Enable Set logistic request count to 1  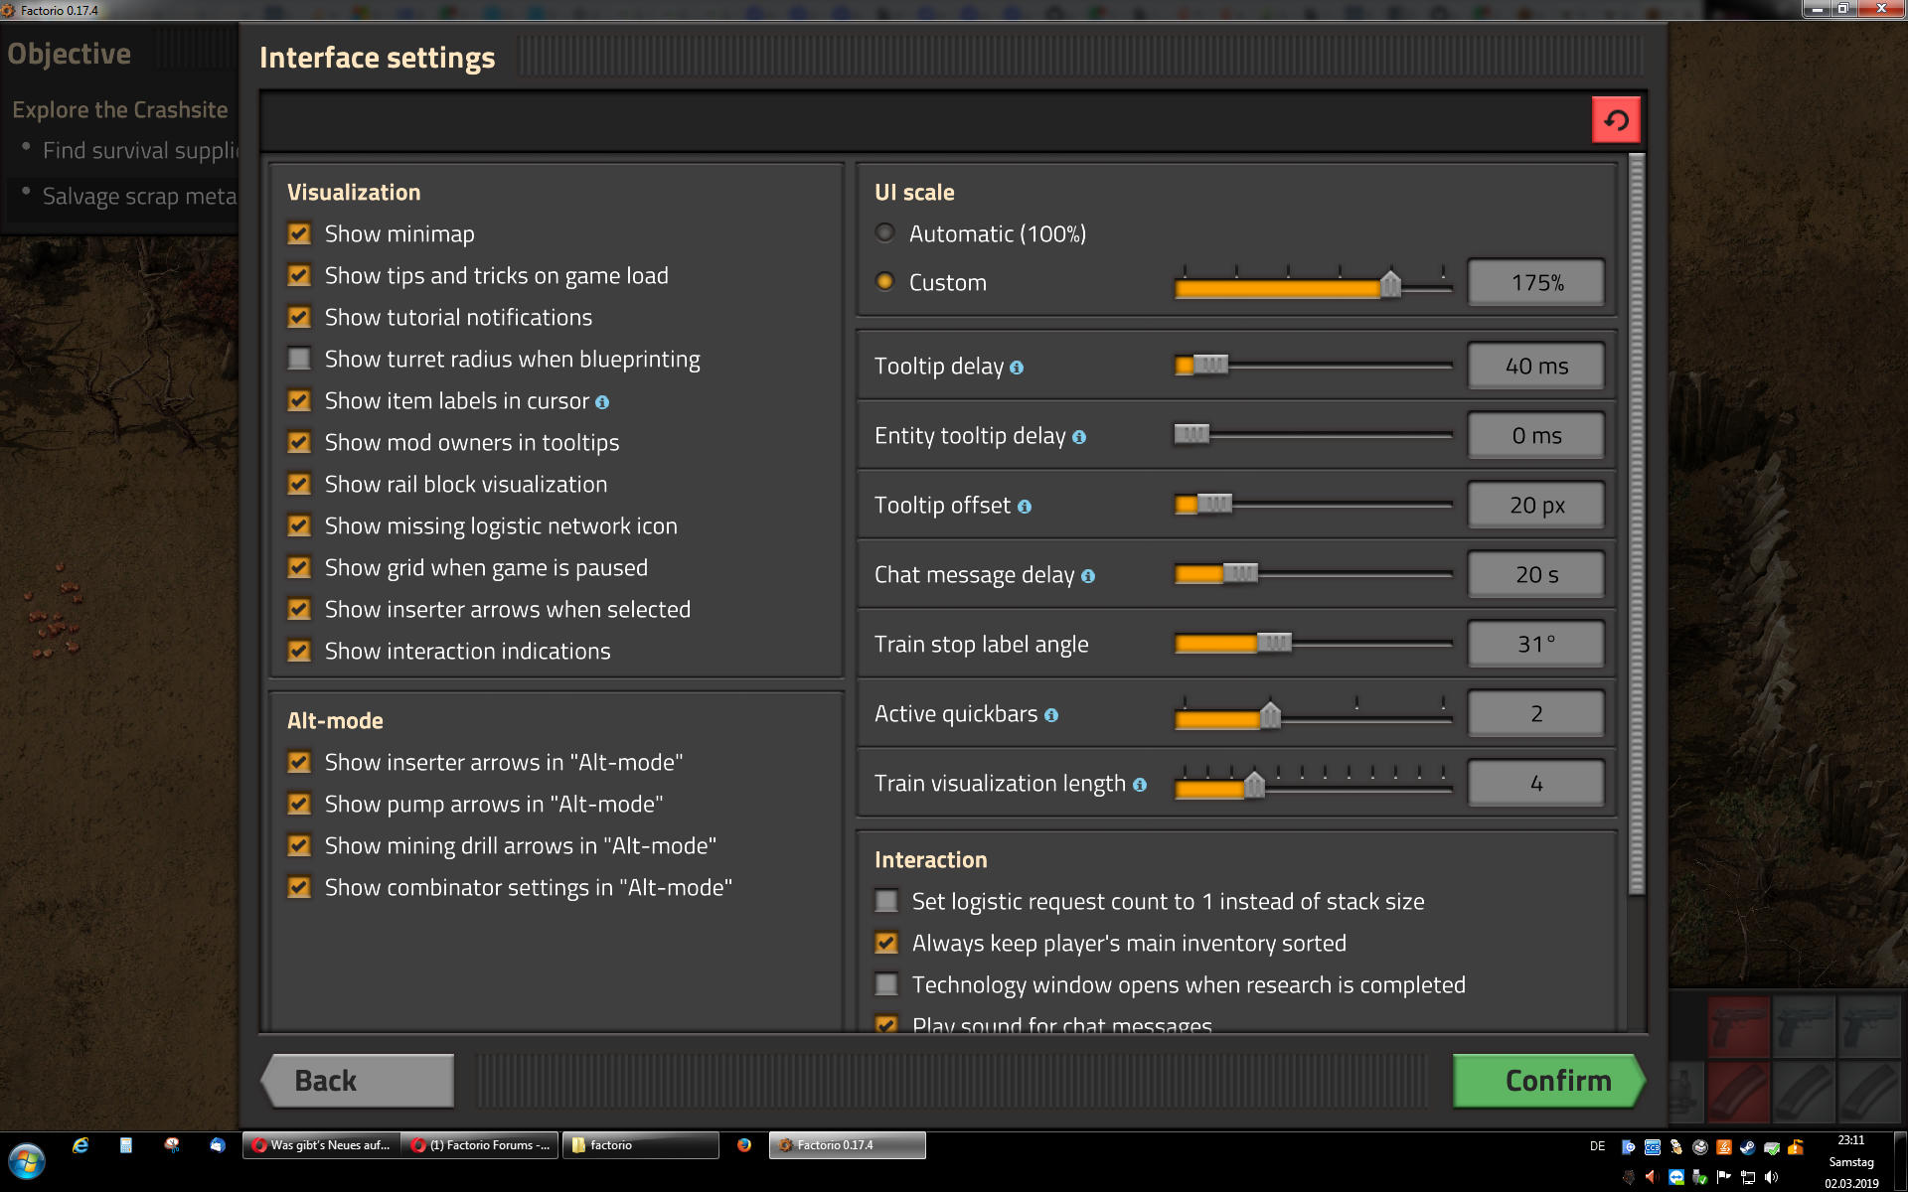(887, 901)
